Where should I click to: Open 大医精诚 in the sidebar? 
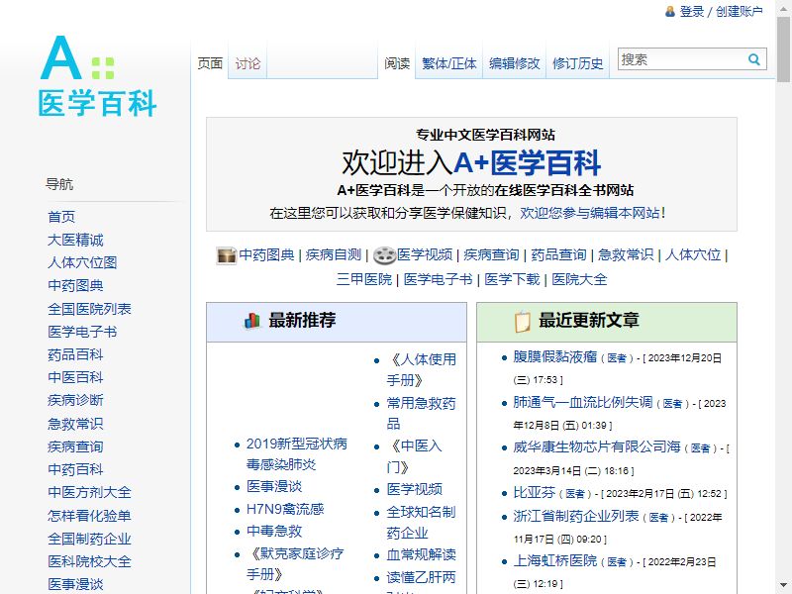pos(75,240)
